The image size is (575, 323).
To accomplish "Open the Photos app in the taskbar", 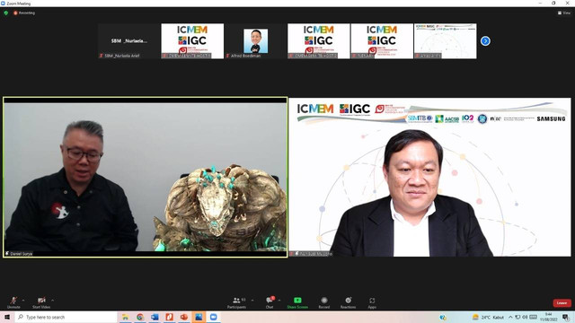I will (x=199, y=317).
